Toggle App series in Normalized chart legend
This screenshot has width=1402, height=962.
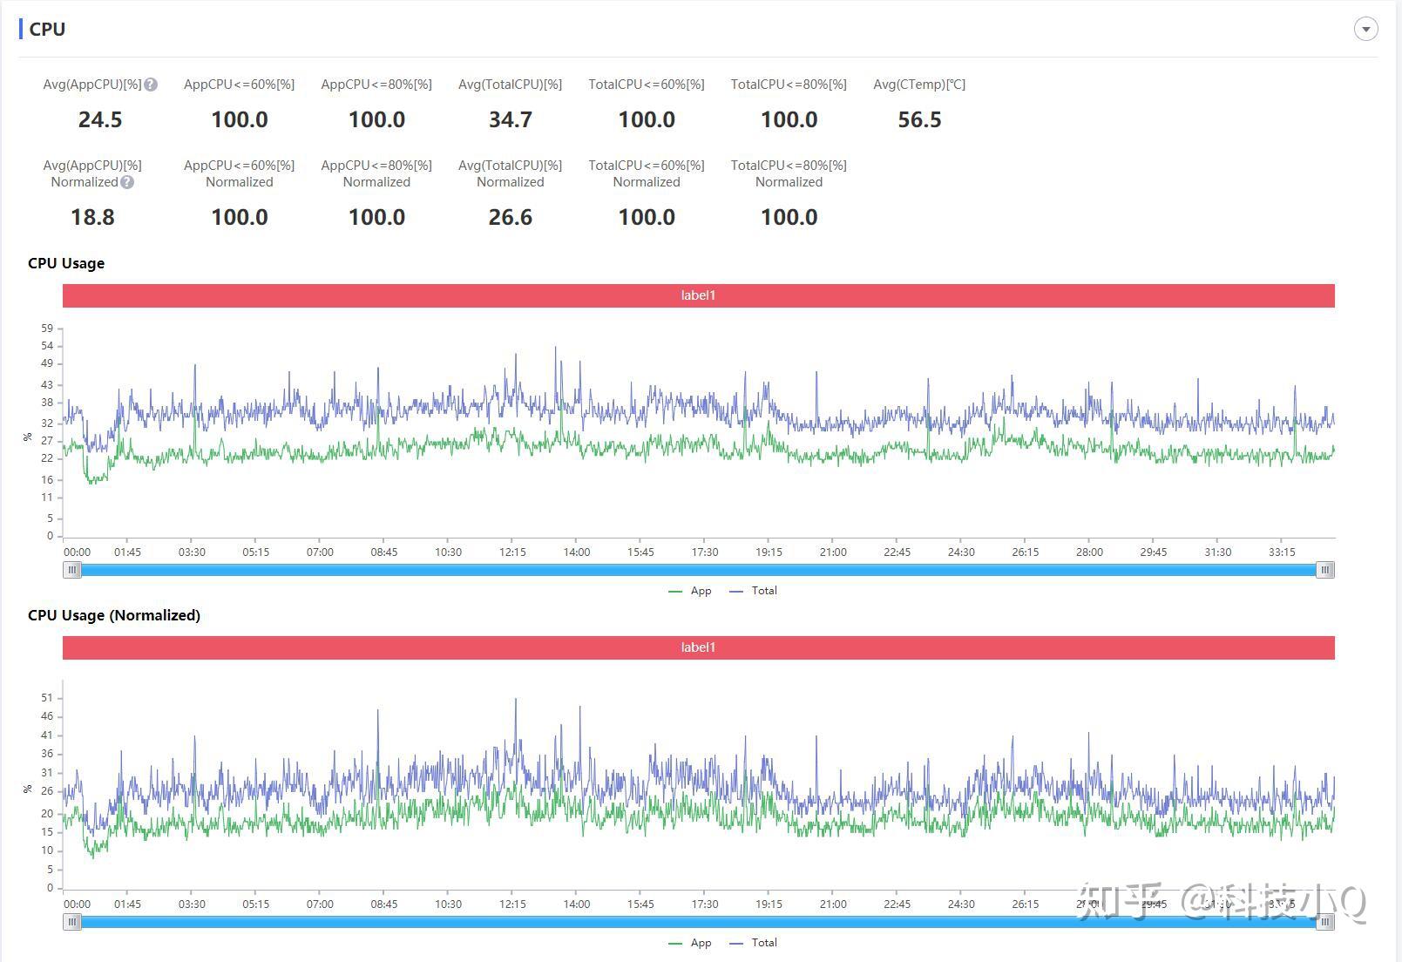[x=690, y=943]
